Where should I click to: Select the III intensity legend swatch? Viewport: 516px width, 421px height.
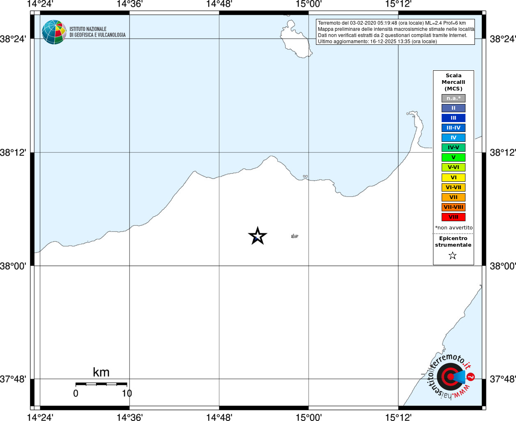point(454,118)
